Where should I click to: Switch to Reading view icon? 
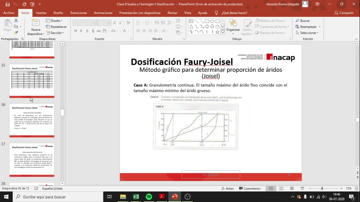[292, 189]
